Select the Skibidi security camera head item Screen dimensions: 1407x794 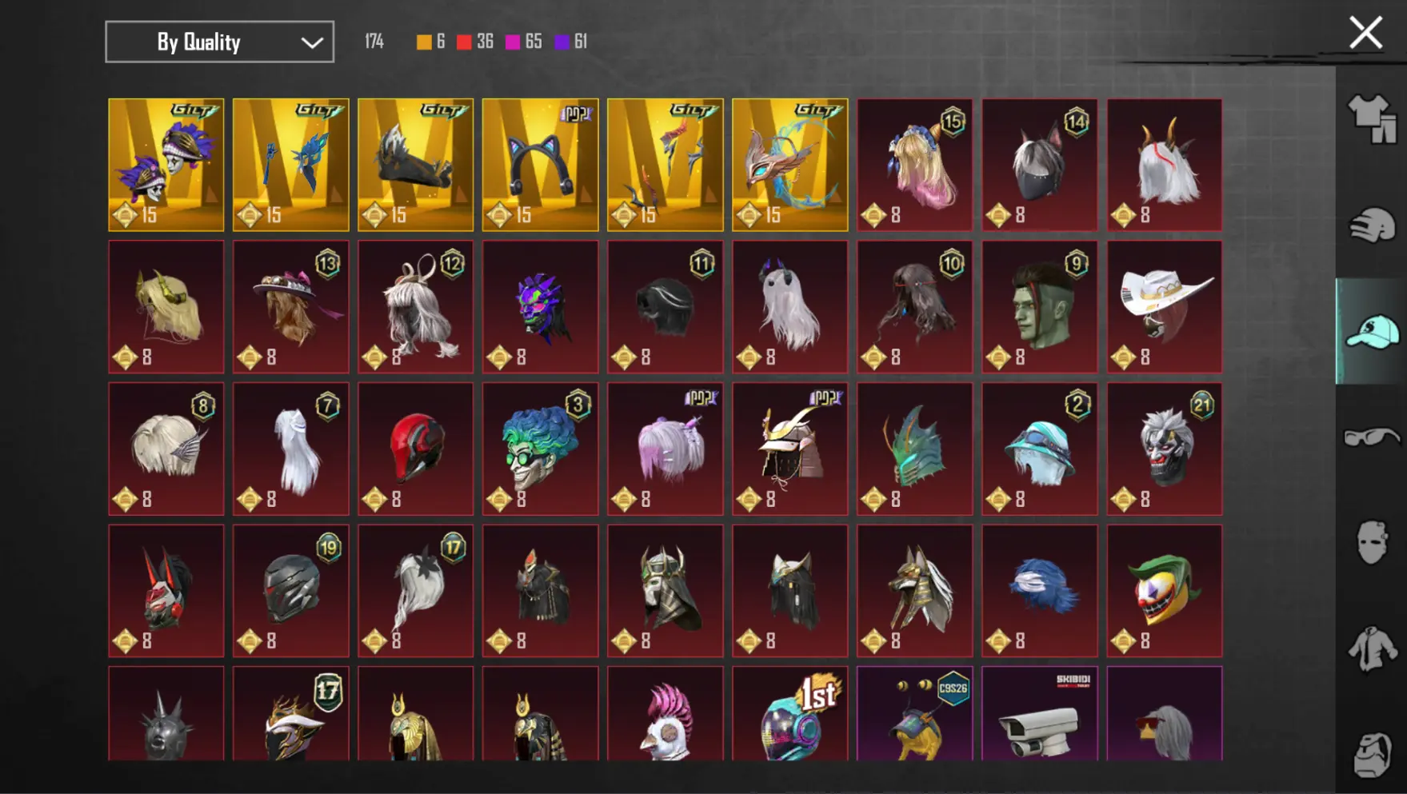tap(1040, 713)
